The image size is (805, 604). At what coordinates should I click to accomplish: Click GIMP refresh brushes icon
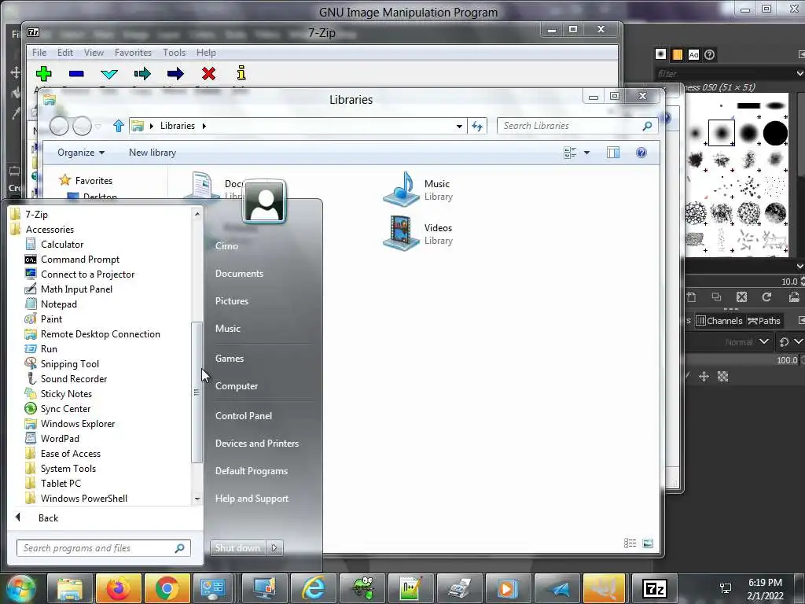click(x=766, y=296)
